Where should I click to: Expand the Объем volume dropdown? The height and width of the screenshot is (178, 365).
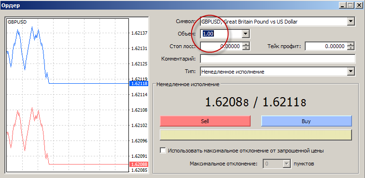point(245,34)
